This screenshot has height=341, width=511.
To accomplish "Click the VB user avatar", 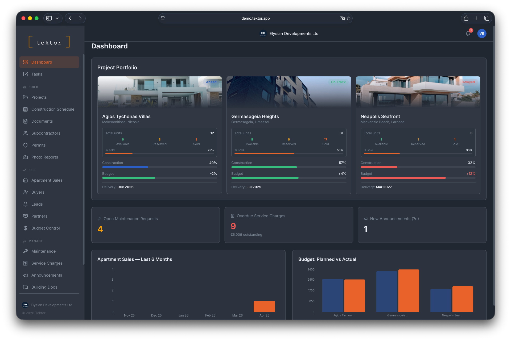I will [x=481, y=34].
